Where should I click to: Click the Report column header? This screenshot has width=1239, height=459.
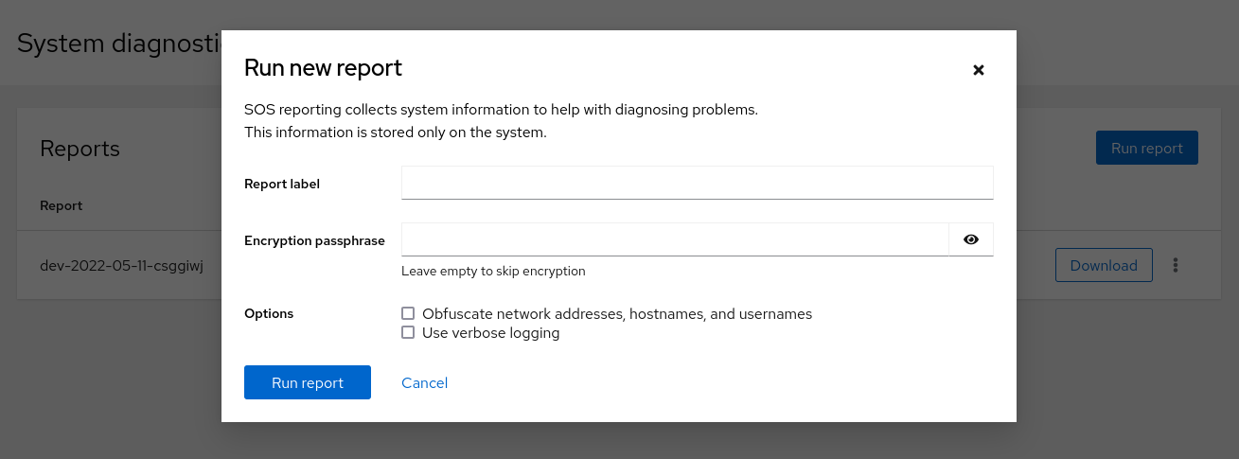pos(62,205)
